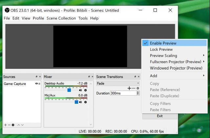Click the Mic/Aux 0.0 dB value

pyautogui.click(x=83, y=95)
